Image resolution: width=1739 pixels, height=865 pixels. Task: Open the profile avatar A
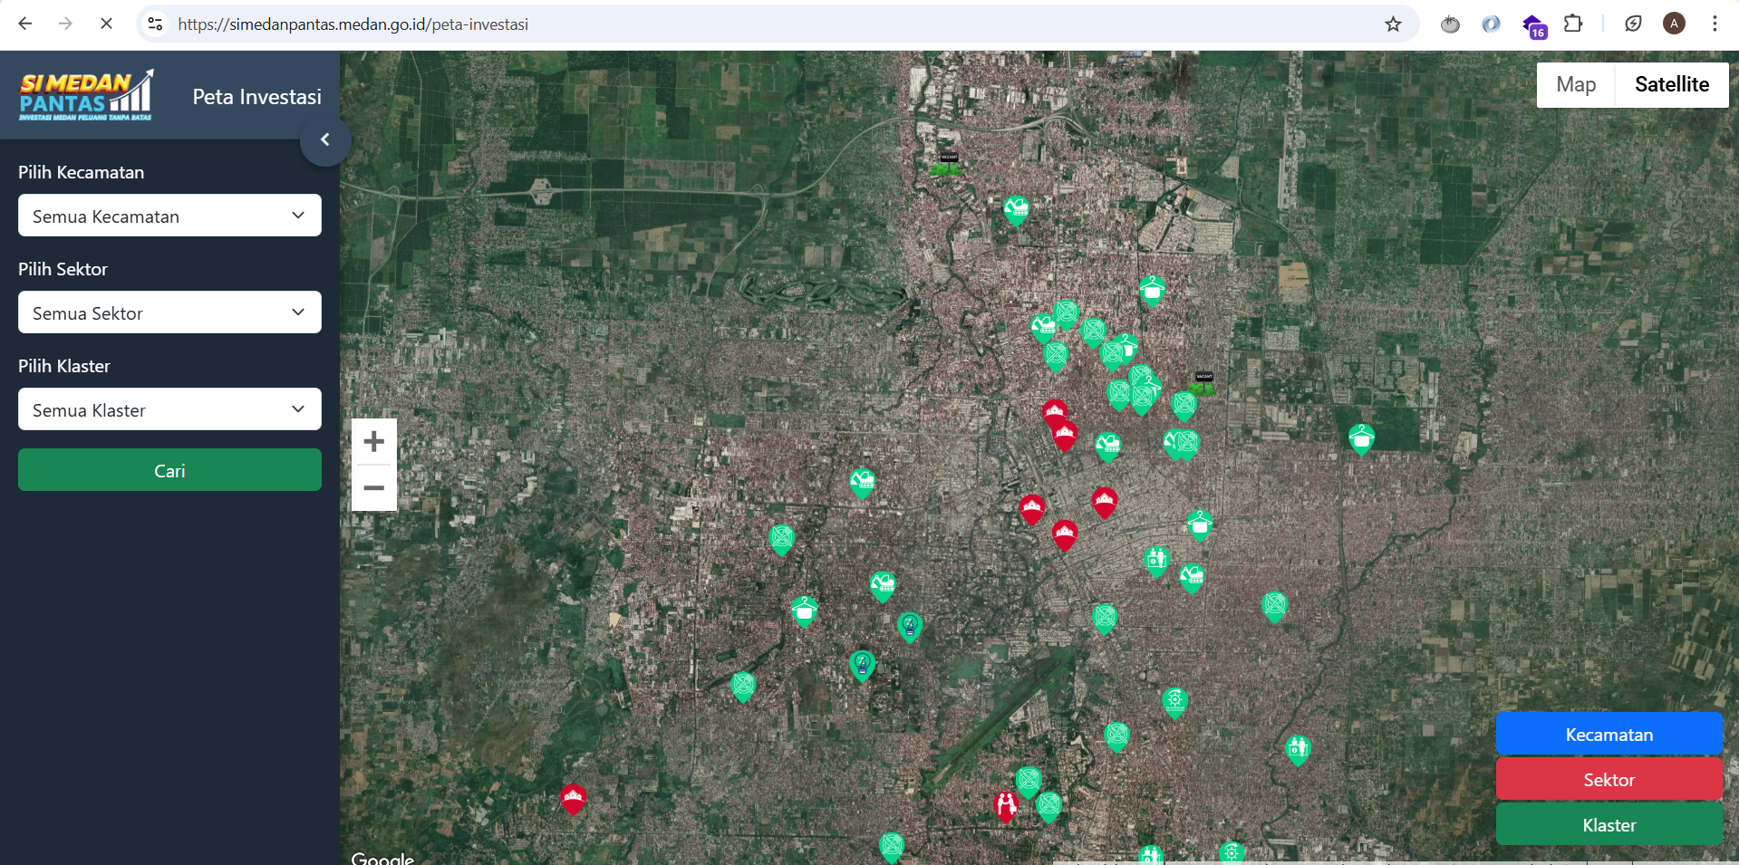tap(1674, 24)
